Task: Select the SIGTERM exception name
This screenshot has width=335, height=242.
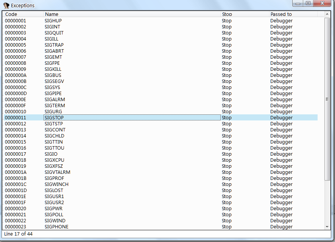Action: coord(55,105)
